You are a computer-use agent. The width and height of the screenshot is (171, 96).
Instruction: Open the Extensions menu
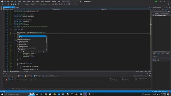[x=48, y=1]
